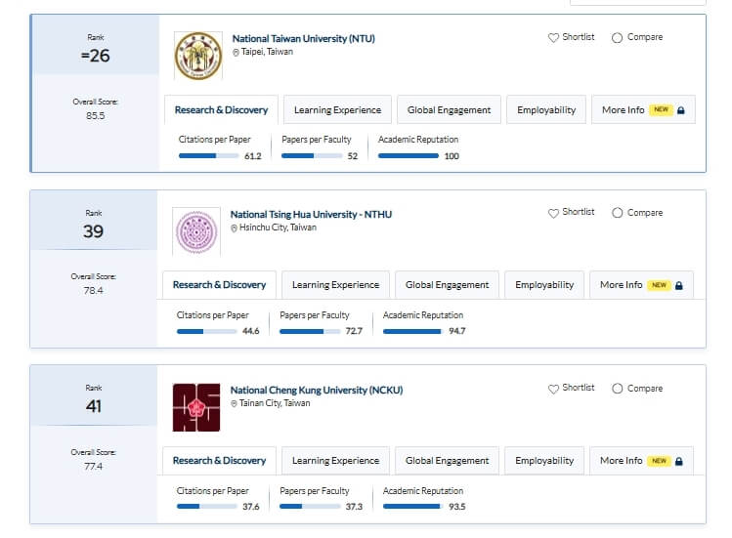The image size is (732, 538).
Task: Click the location pin icon next to Taipei, Taiwan
Action: pos(236,53)
